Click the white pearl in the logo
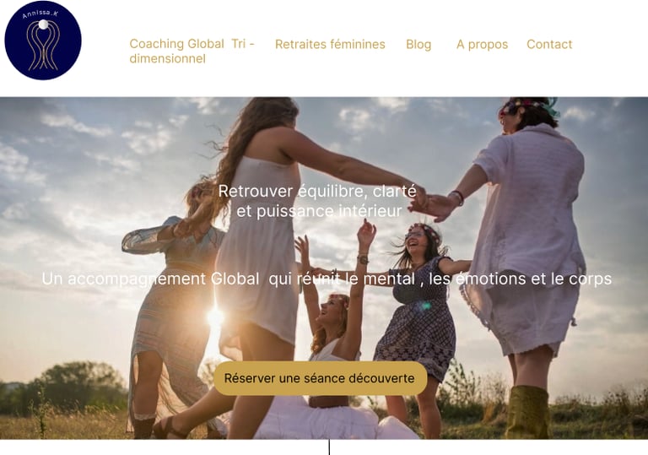Viewport: 648px width, 455px height. point(43,24)
